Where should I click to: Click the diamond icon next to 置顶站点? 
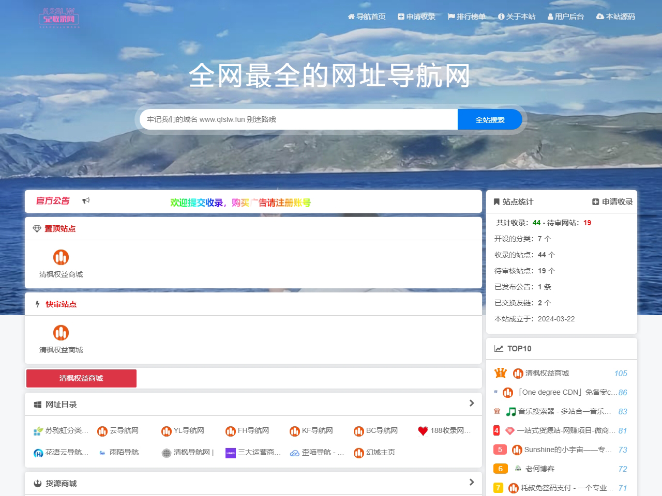click(x=37, y=228)
